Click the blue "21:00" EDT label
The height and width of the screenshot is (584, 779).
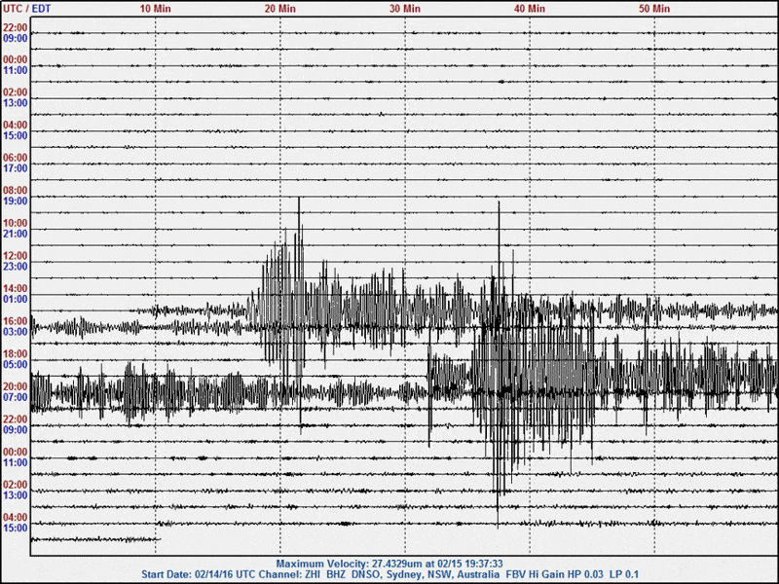point(16,234)
